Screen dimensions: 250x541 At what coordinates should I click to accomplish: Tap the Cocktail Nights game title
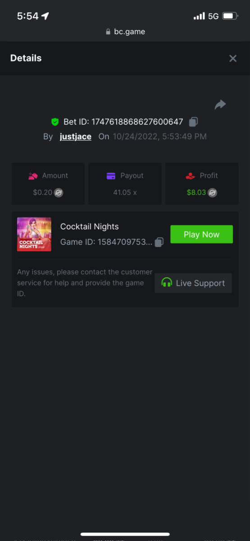pyautogui.click(x=90, y=227)
